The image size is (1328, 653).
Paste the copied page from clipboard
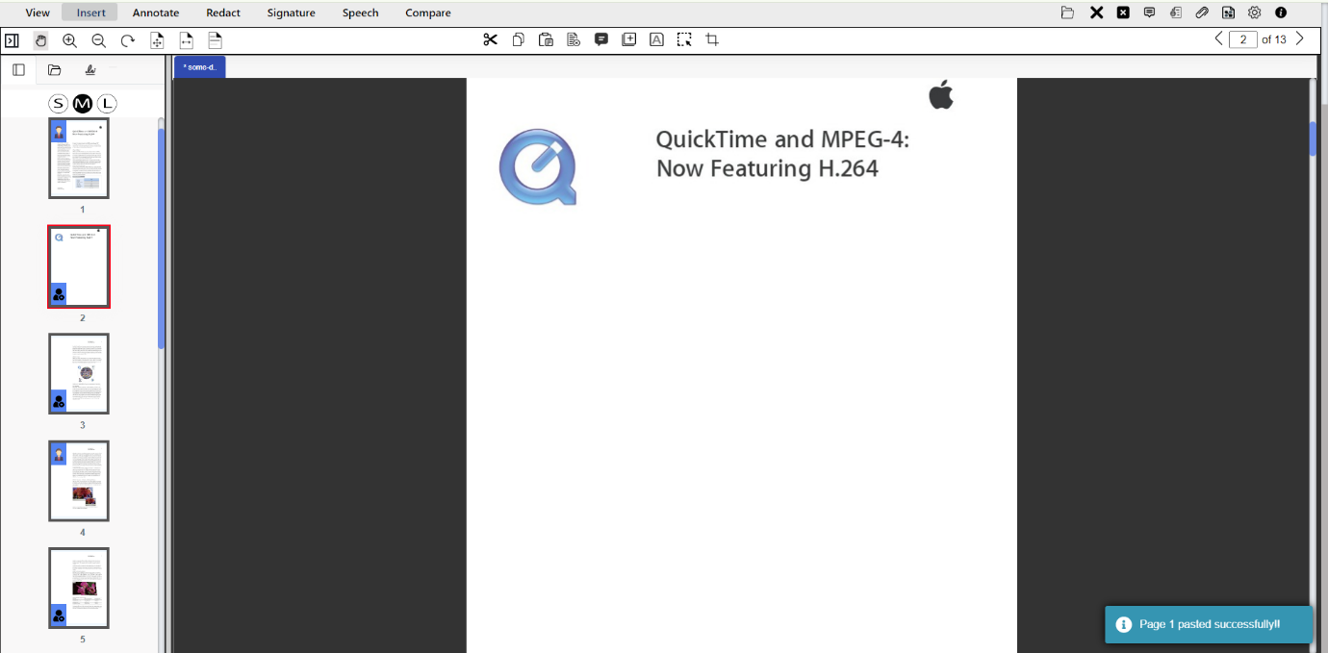tap(546, 39)
